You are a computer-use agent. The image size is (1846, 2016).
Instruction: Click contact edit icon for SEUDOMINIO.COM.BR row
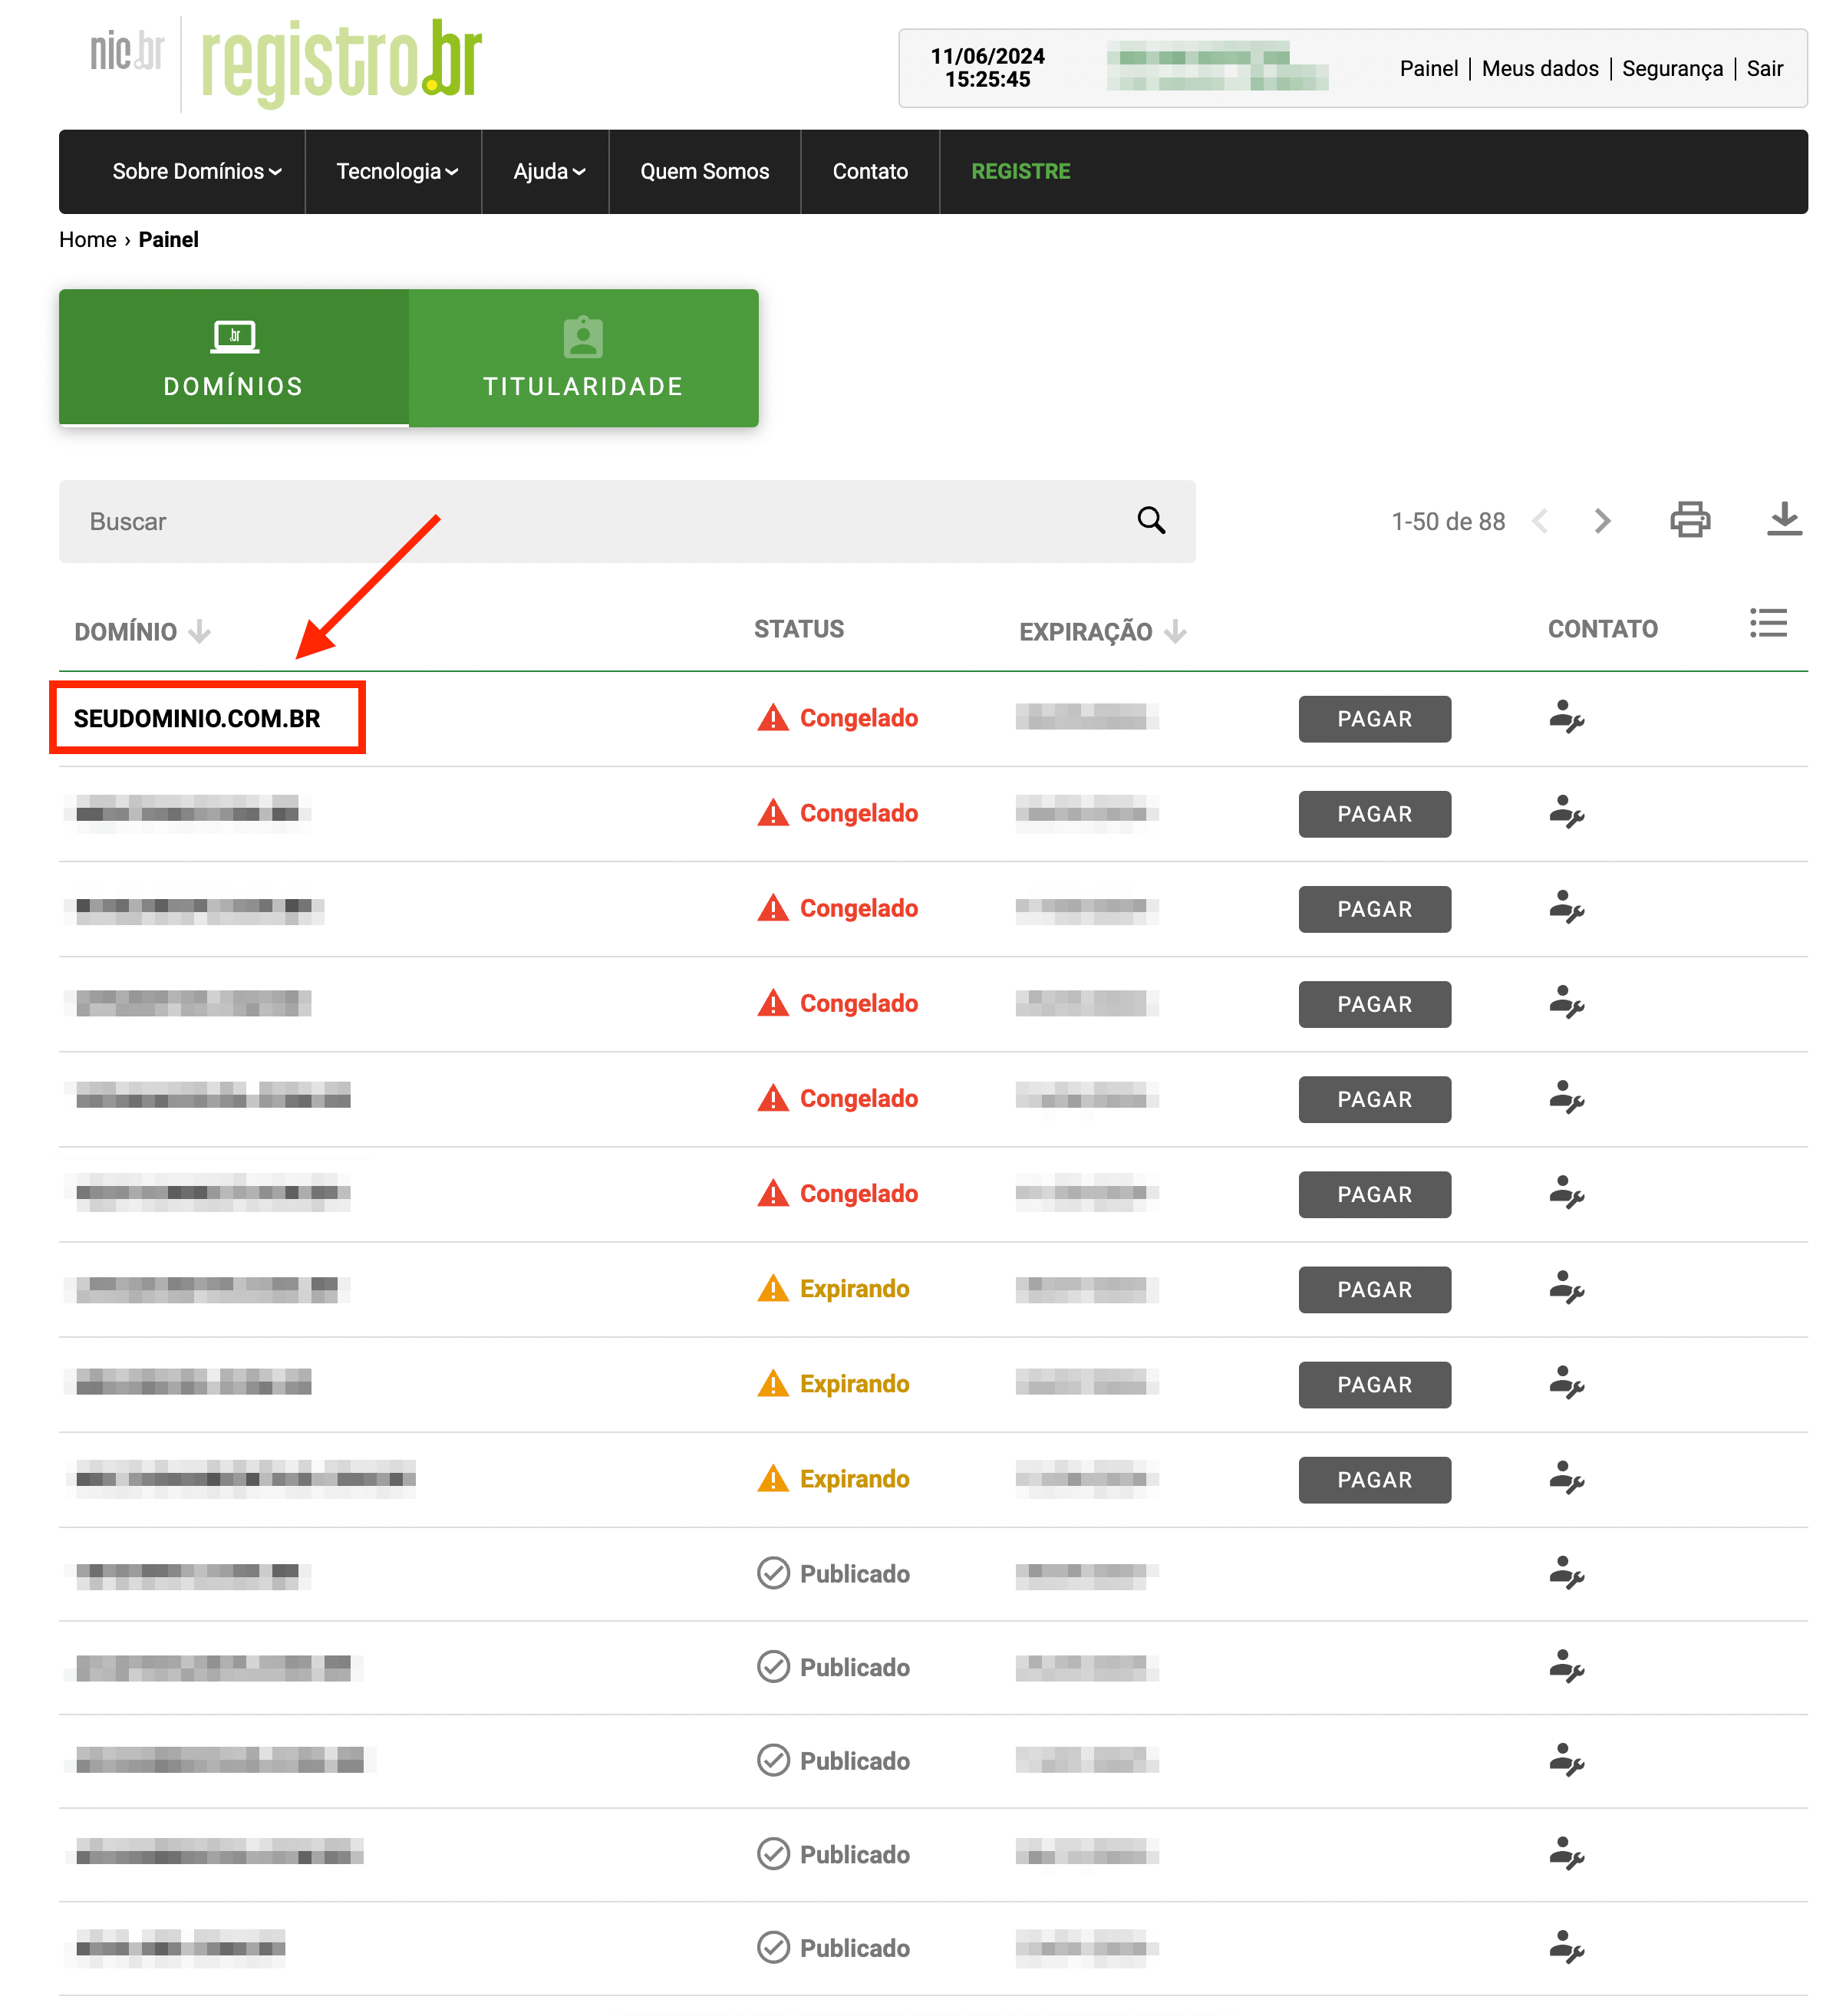tap(1565, 718)
